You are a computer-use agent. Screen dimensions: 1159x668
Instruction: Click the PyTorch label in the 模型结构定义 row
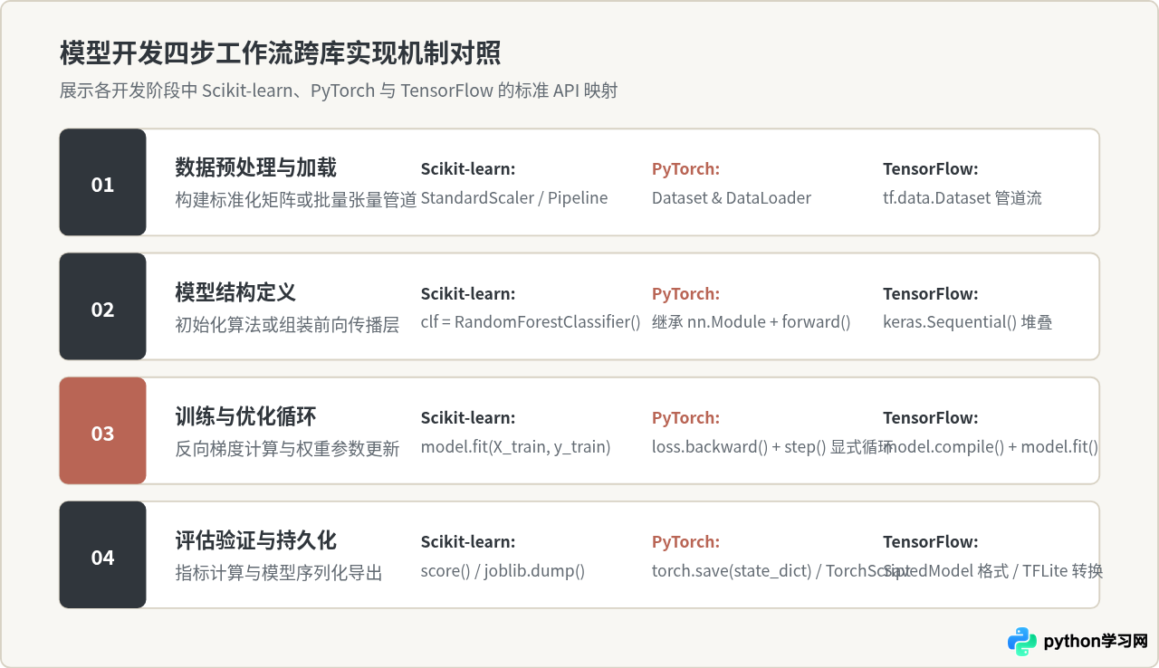tap(686, 294)
